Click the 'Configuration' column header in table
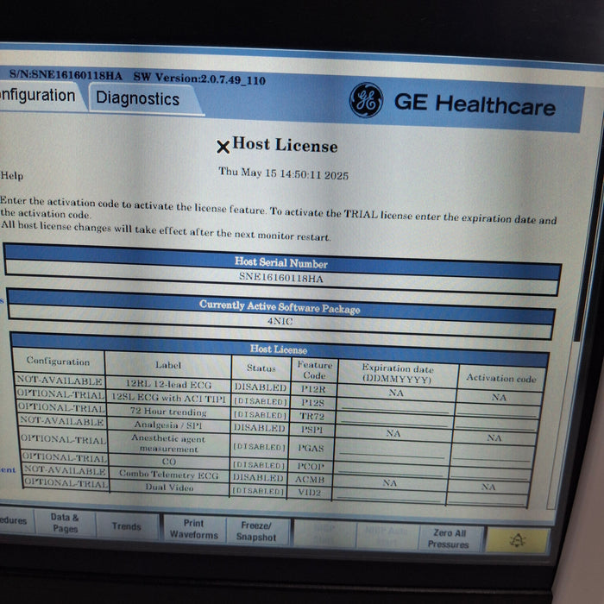The image size is (604, 604). 58,362
